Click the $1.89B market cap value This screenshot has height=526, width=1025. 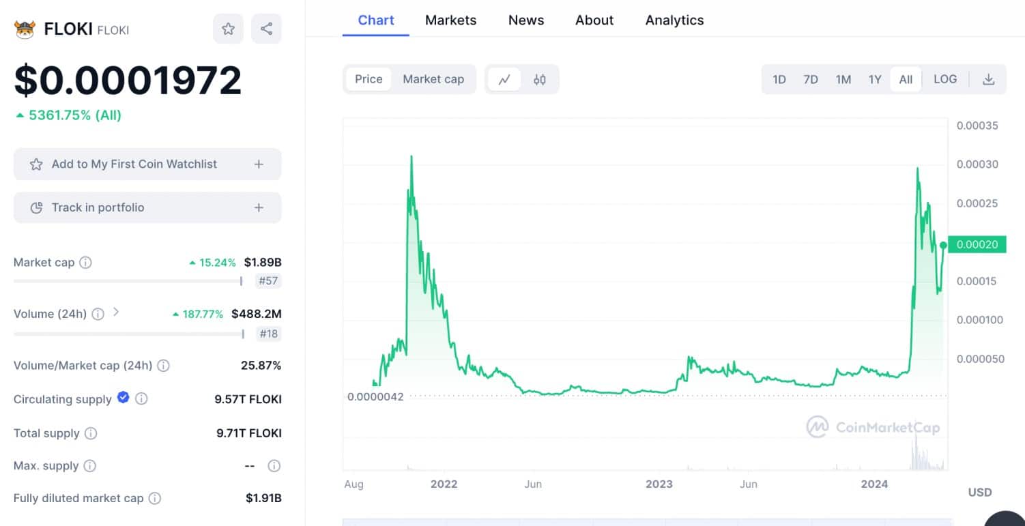tap(263, 263)
